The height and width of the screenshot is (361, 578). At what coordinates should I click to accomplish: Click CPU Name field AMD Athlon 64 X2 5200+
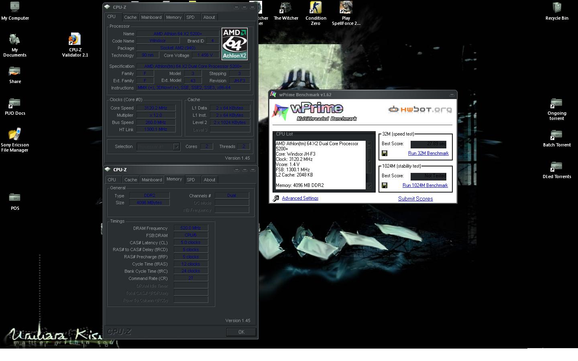tap(178, 34)
